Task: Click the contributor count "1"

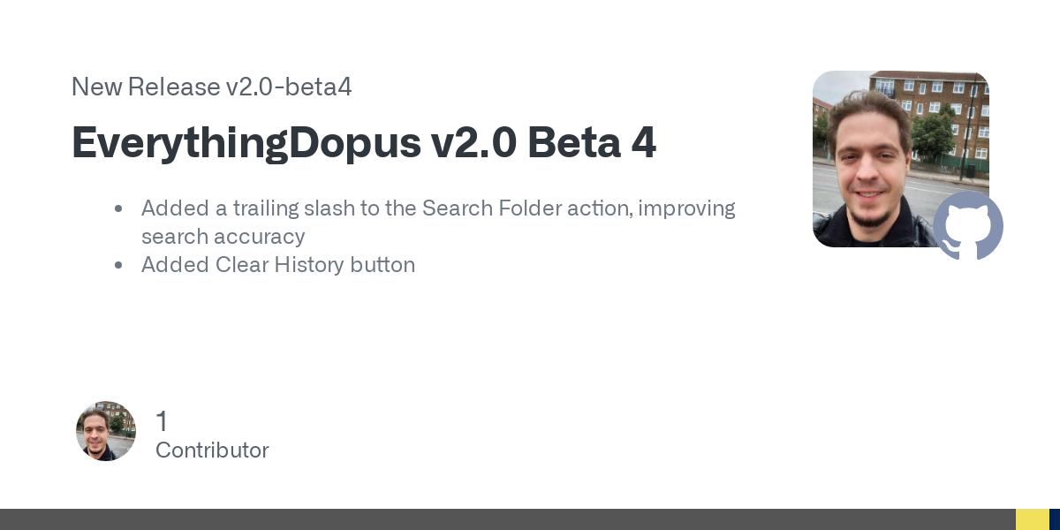Action: (162, 421)
